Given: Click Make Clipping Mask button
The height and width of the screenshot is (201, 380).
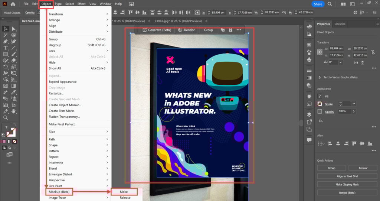Looking at the screenshot, I should point(347,185).
